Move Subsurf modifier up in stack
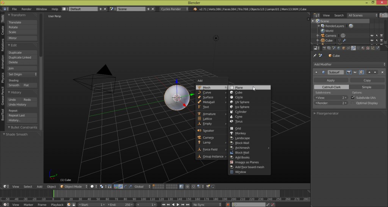This screenshot has width=388, height=207. point(369,72)
